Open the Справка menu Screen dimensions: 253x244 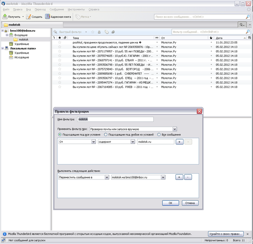tap(94, 9)
